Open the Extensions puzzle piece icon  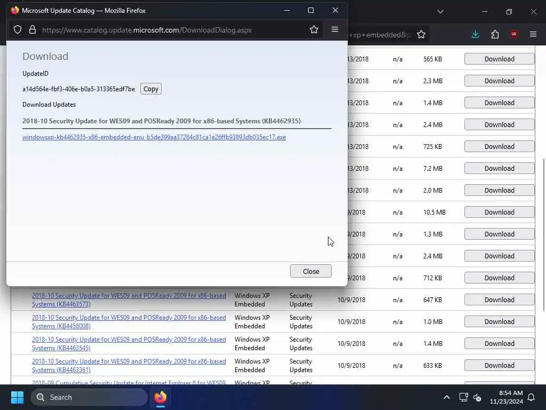[495, 34]
